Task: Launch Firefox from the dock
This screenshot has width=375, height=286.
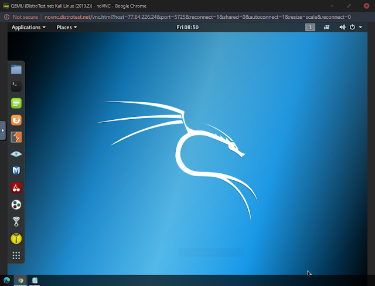Action: pyautogui.click(x=16, y=120)
